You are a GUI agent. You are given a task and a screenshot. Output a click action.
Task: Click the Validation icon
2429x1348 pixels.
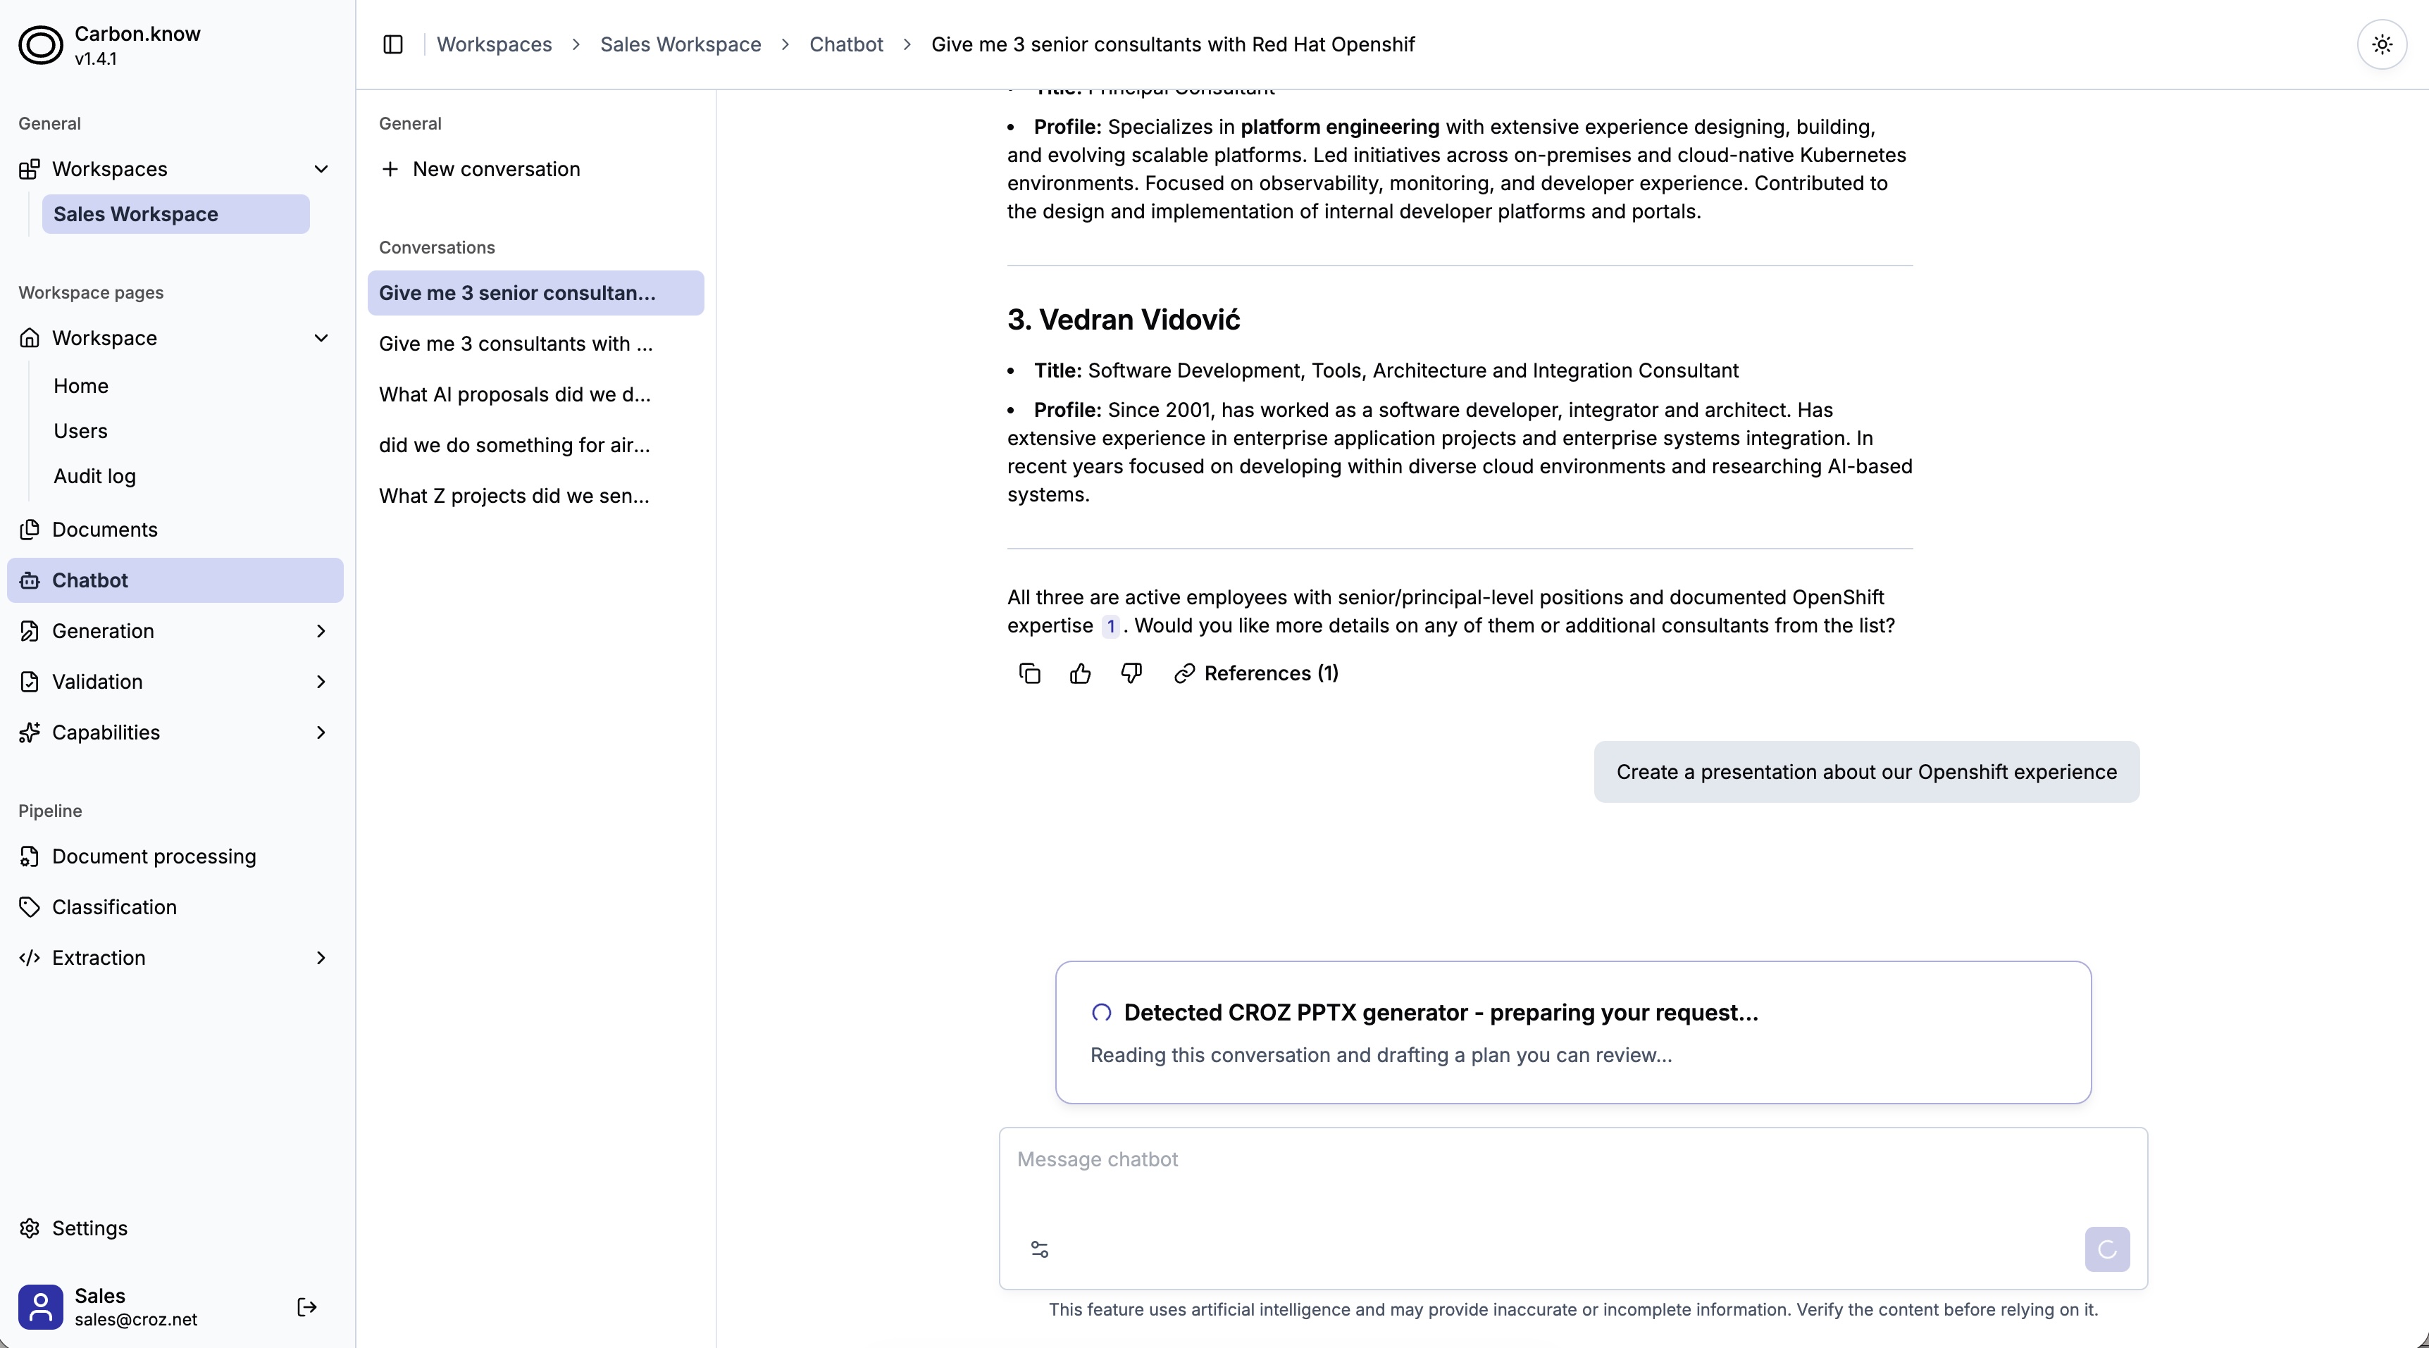tap(29, 682)
